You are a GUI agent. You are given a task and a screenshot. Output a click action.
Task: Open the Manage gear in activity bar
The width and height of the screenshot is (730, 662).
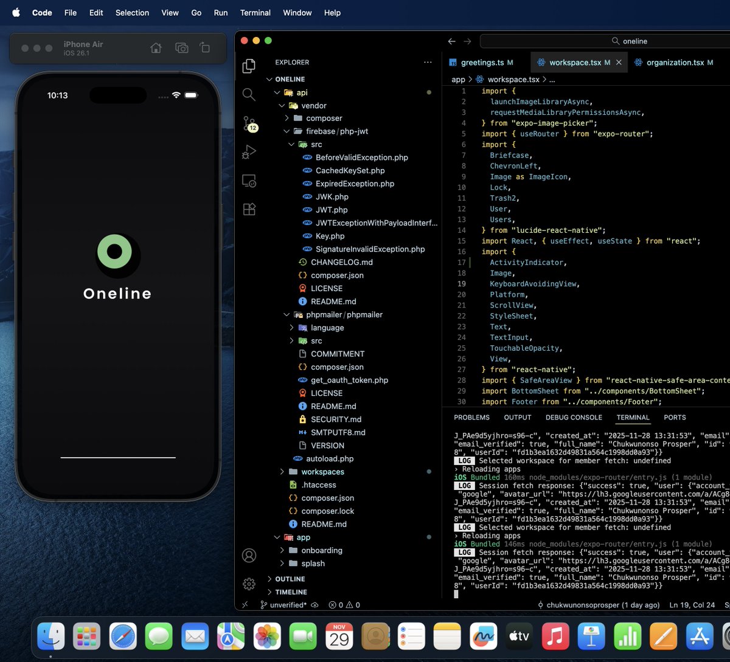[249, 584]
